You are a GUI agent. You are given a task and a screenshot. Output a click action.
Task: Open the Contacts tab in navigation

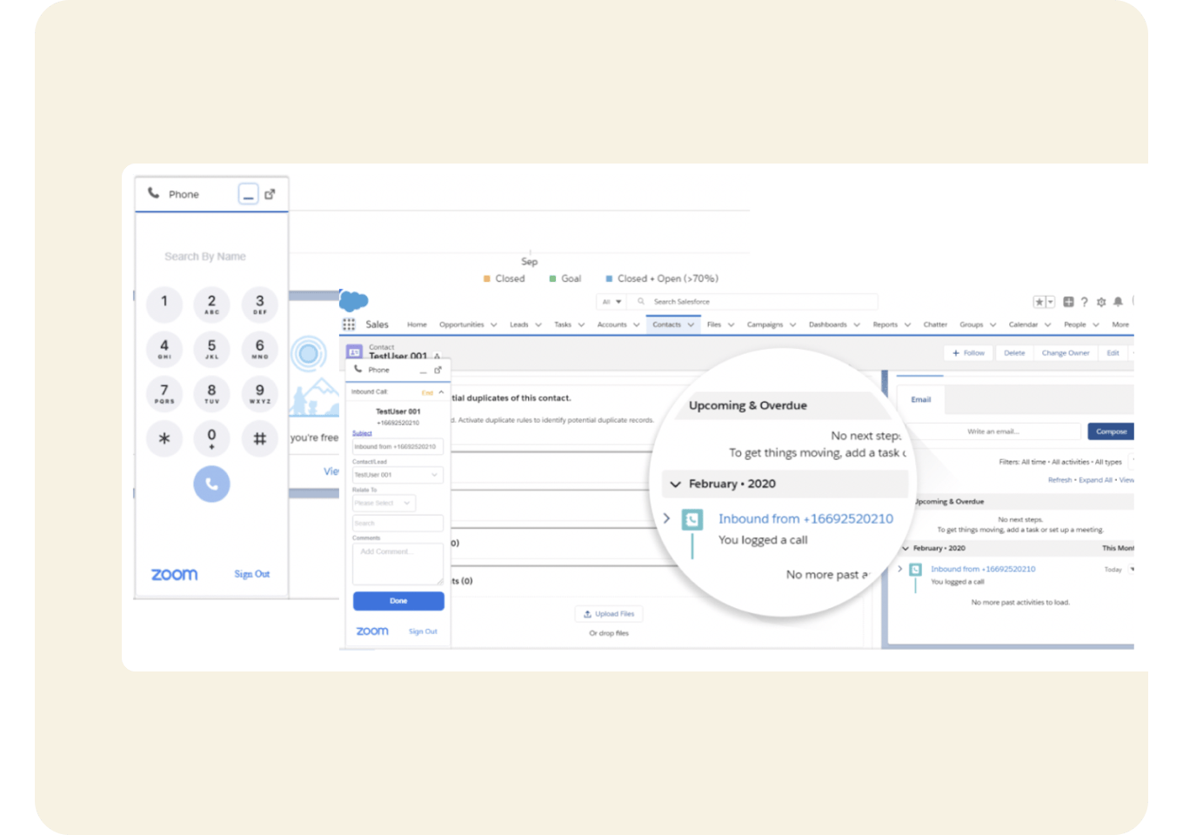(666, 324)
